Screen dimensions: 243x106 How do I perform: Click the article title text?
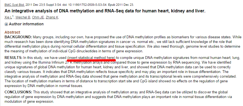(x=105, y=11)
